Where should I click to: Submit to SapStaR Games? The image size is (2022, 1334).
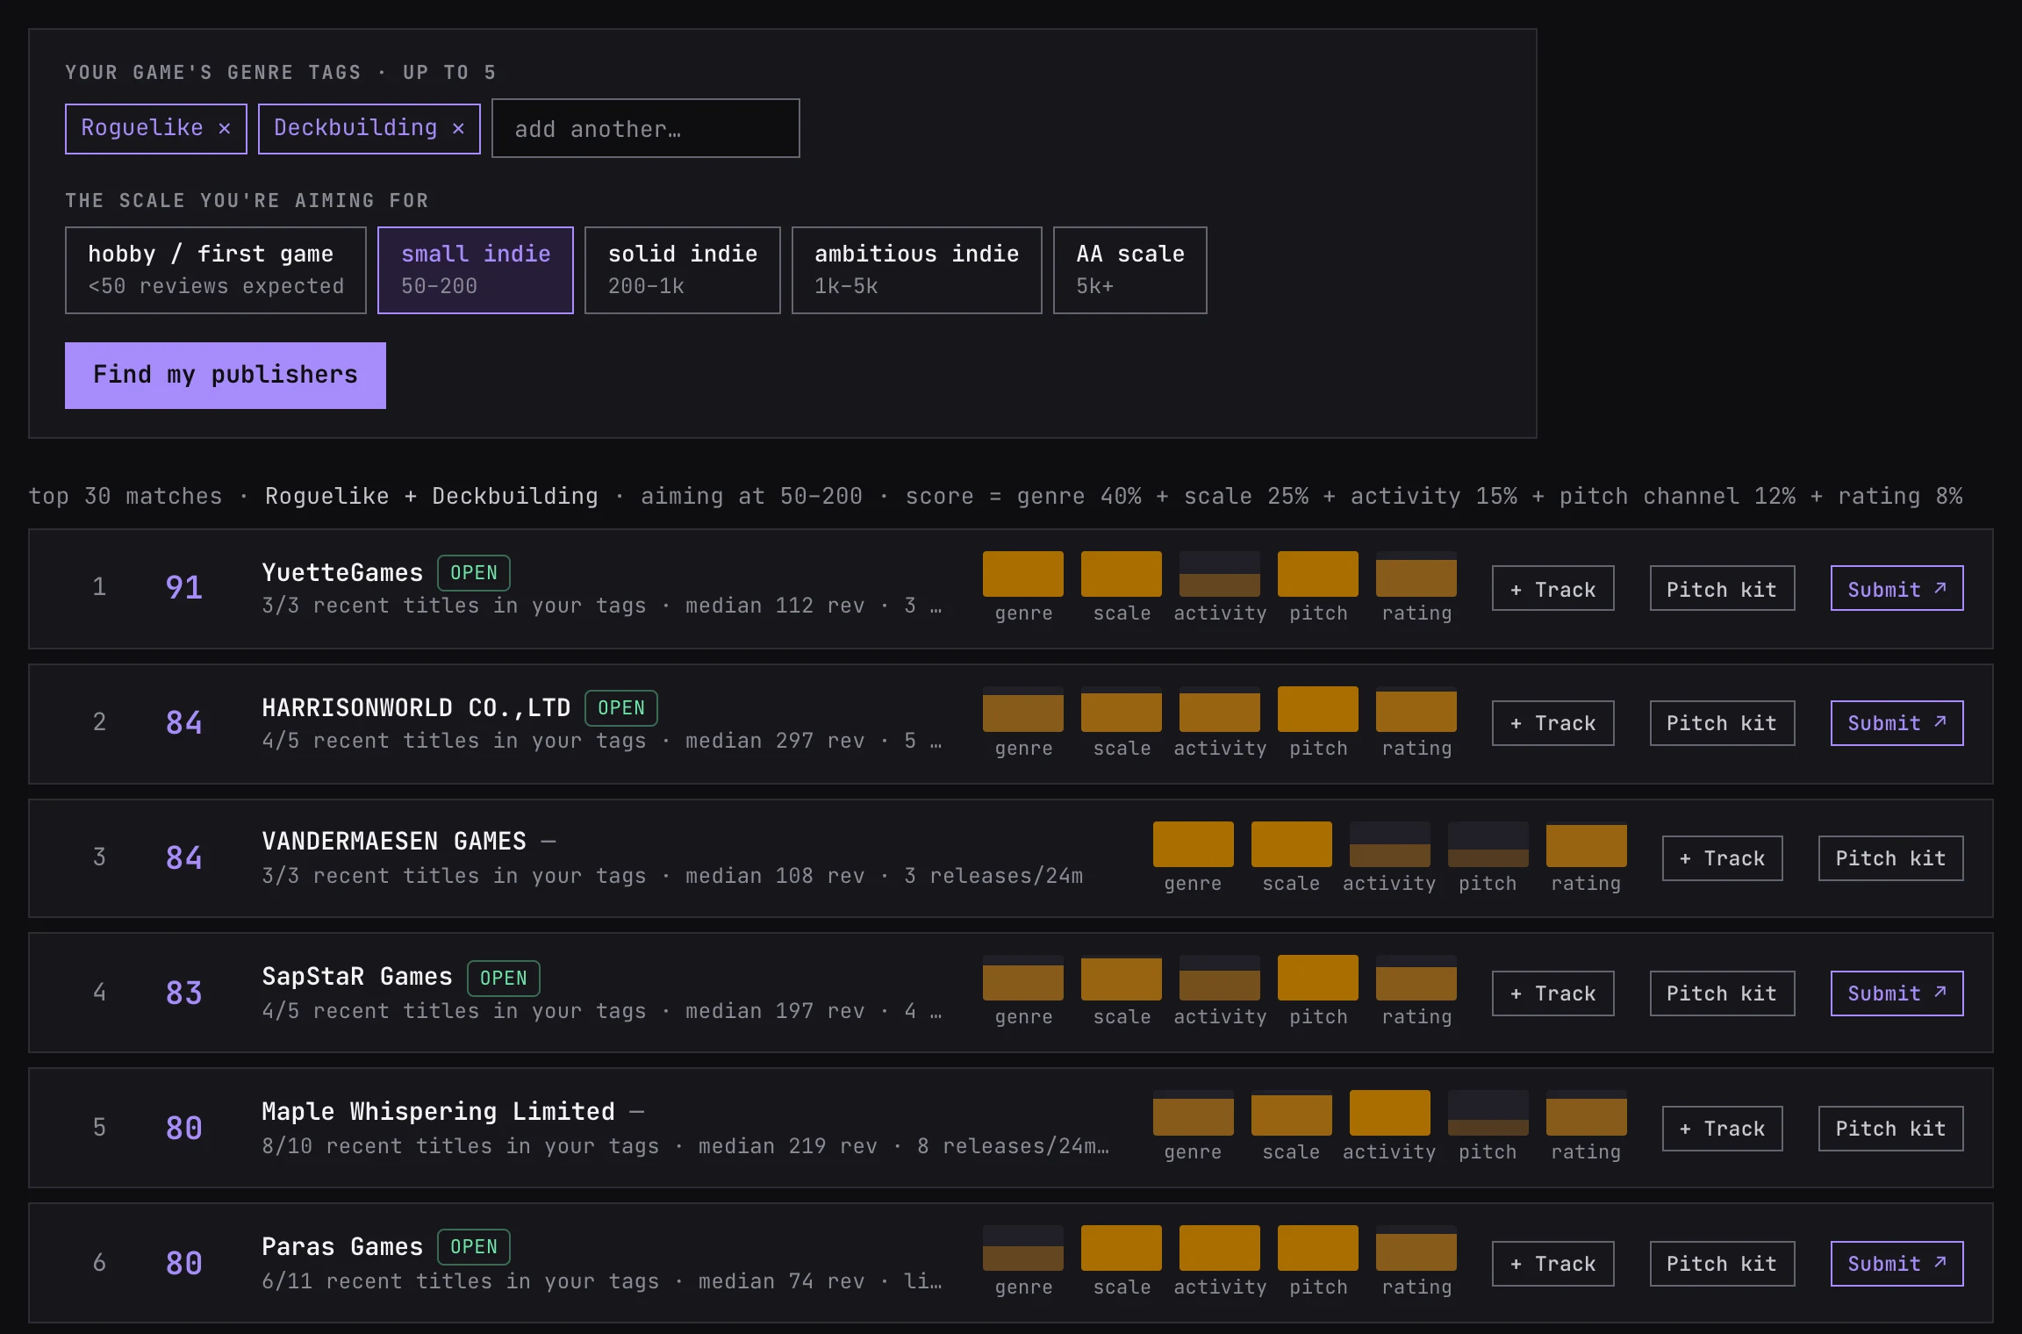(x=1897, y=993)
